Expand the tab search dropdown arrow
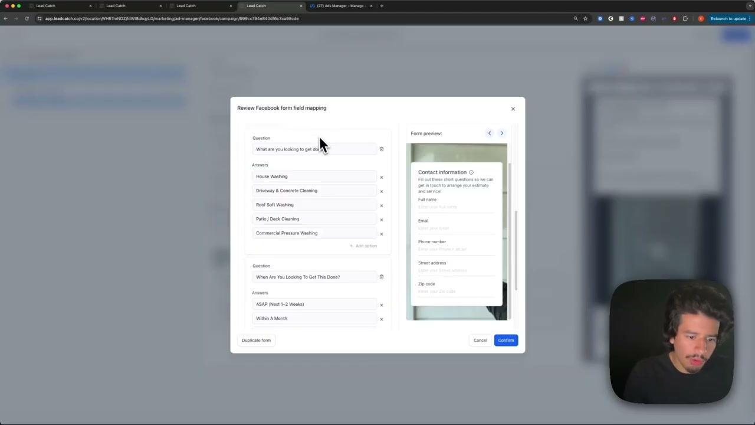The height and width of the screenshot is (425, 755). coord(750,6)
